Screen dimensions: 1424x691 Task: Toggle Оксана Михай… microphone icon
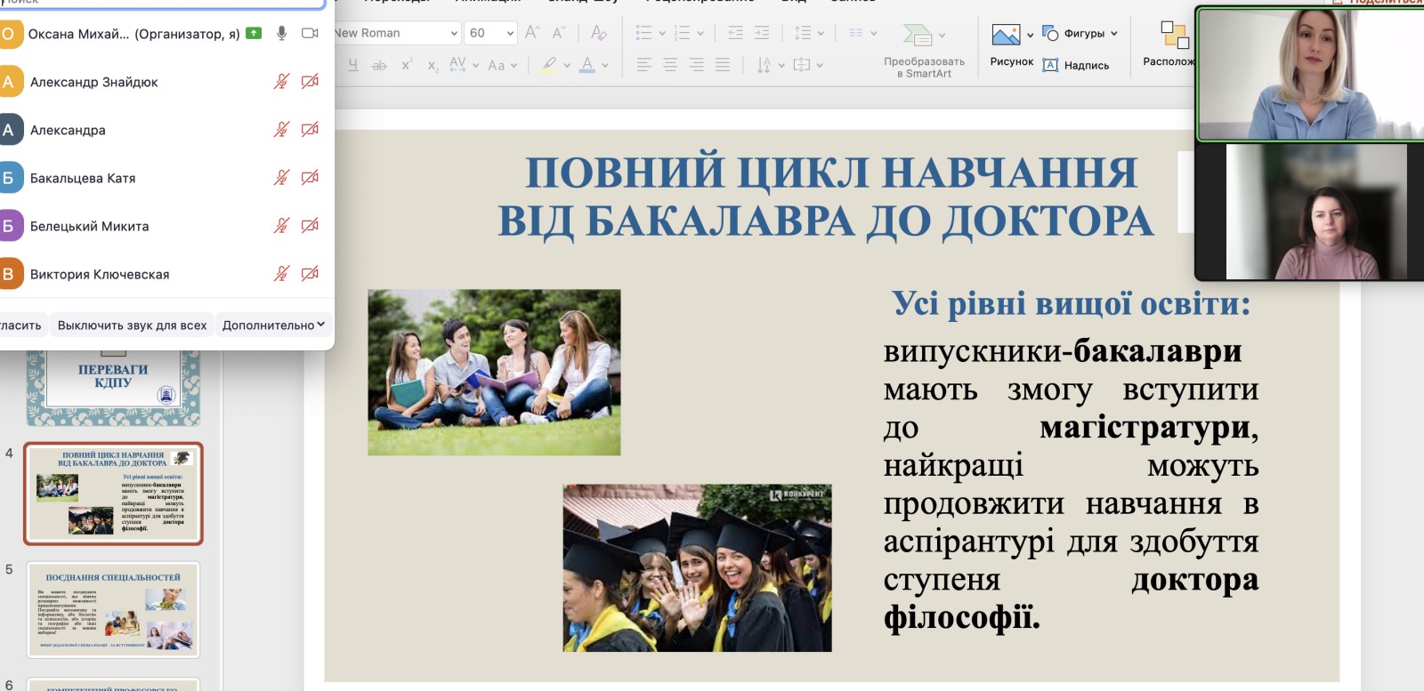[x=281, y=33]
